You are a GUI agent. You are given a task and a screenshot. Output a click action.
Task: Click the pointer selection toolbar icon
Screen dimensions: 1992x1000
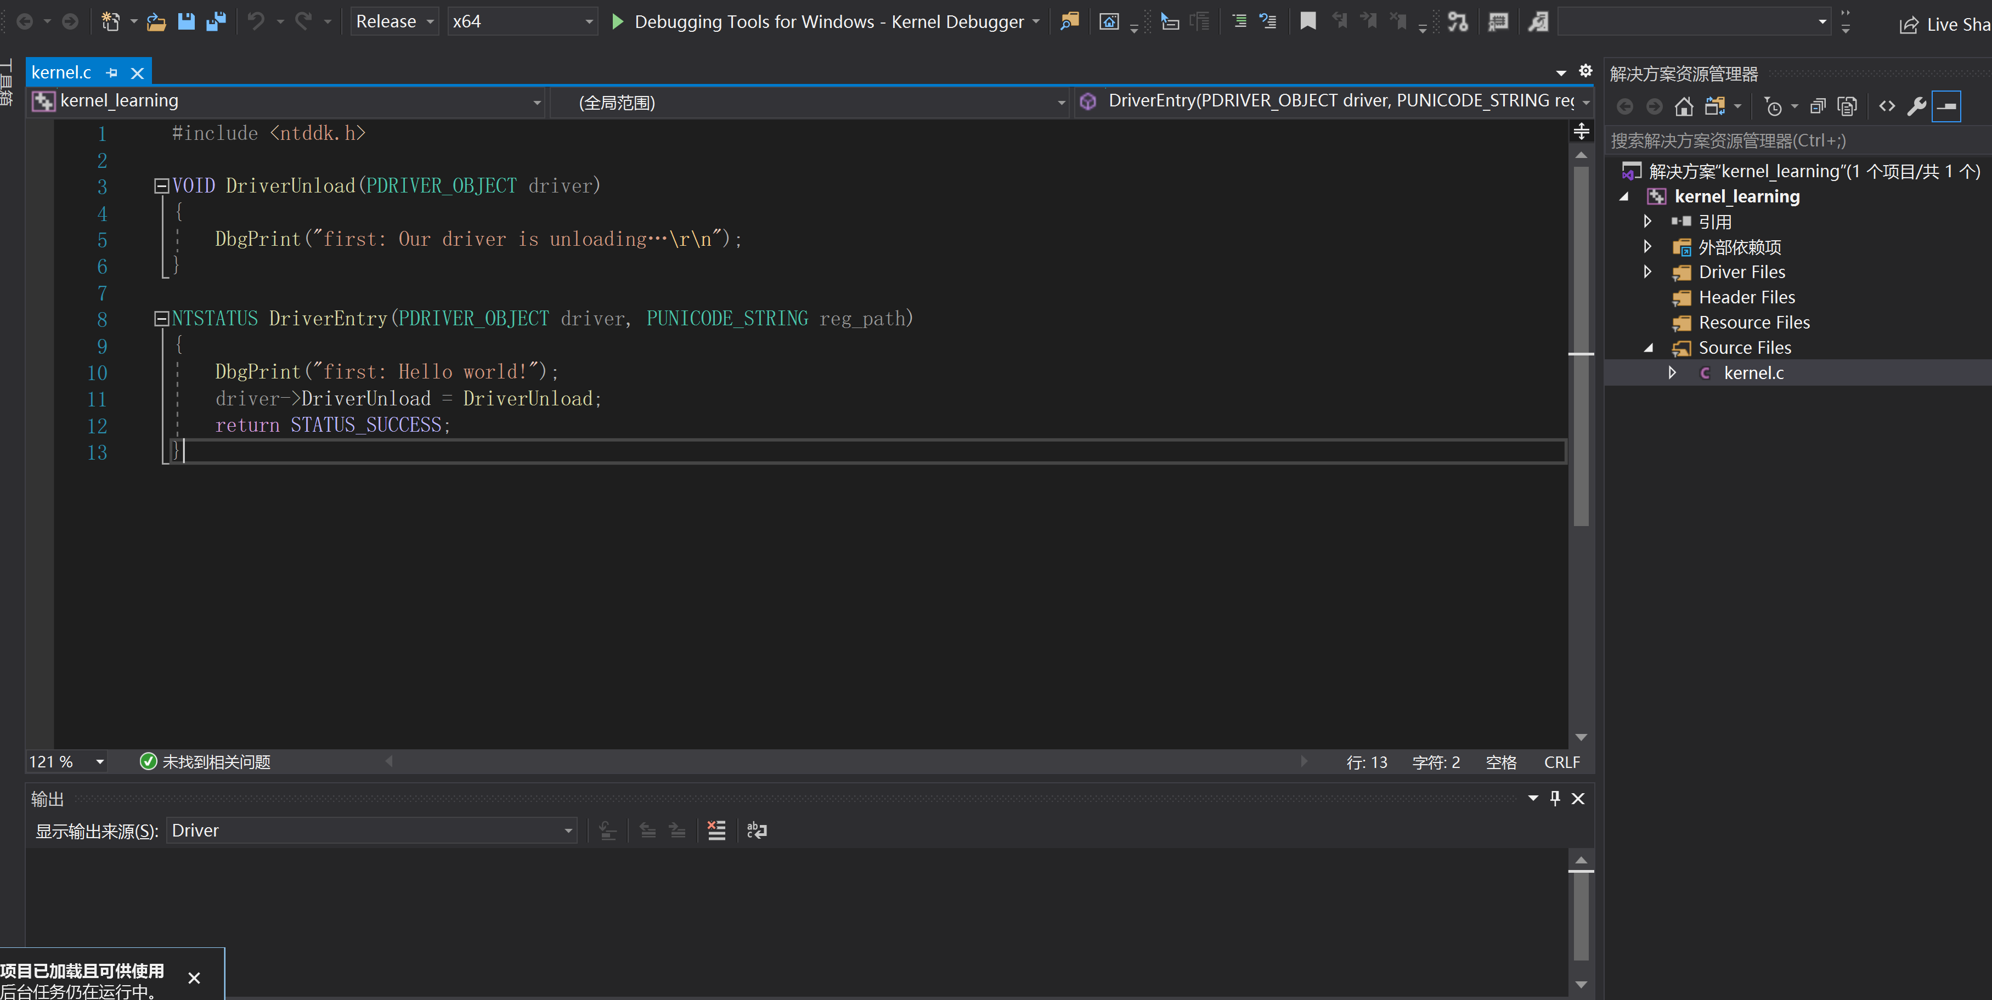tap(1170, 21)
